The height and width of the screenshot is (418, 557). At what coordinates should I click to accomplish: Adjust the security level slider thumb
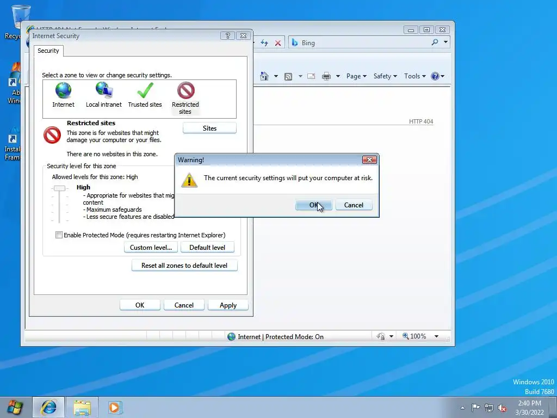(x=59, y=188)
